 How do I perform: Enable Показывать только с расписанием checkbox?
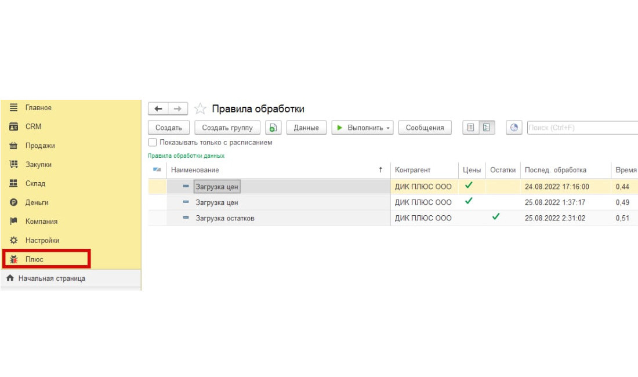(x=153, y=142)
